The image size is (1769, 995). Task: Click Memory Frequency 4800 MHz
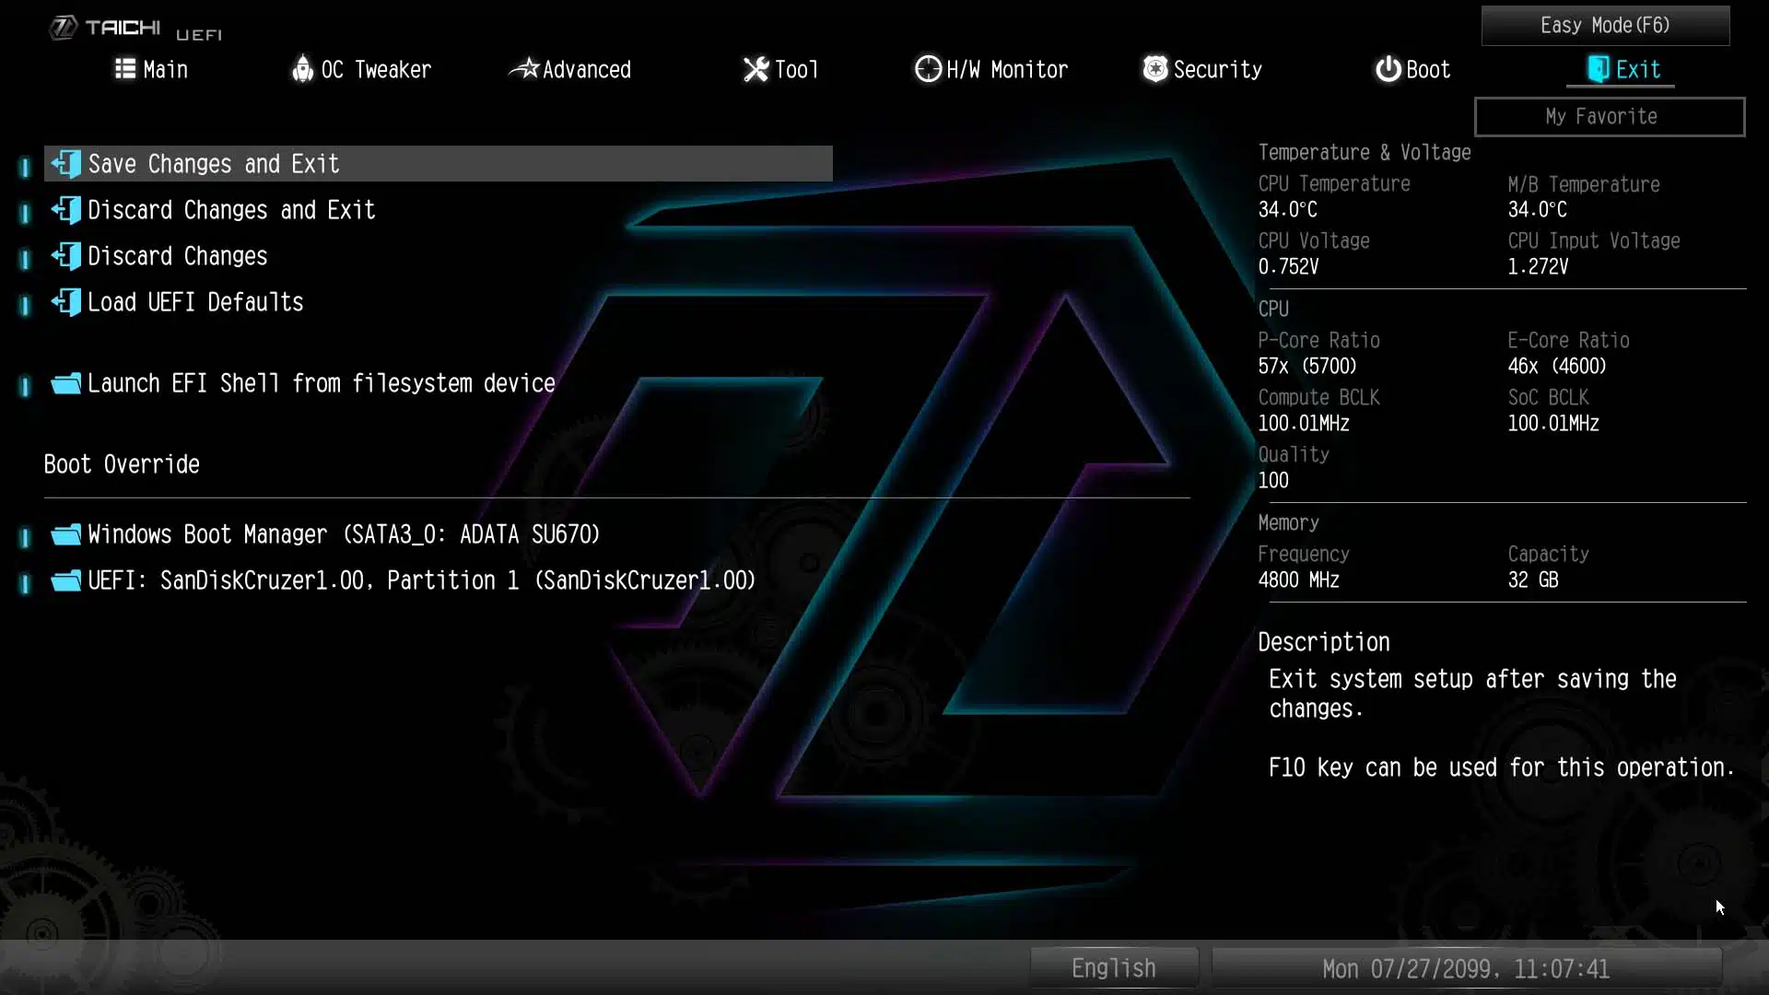tap(1299, 580)
